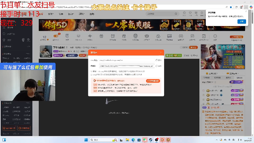Open the more ellipsis toolbar icon
This screenshot has height=143, width=254.
[215, 37]
